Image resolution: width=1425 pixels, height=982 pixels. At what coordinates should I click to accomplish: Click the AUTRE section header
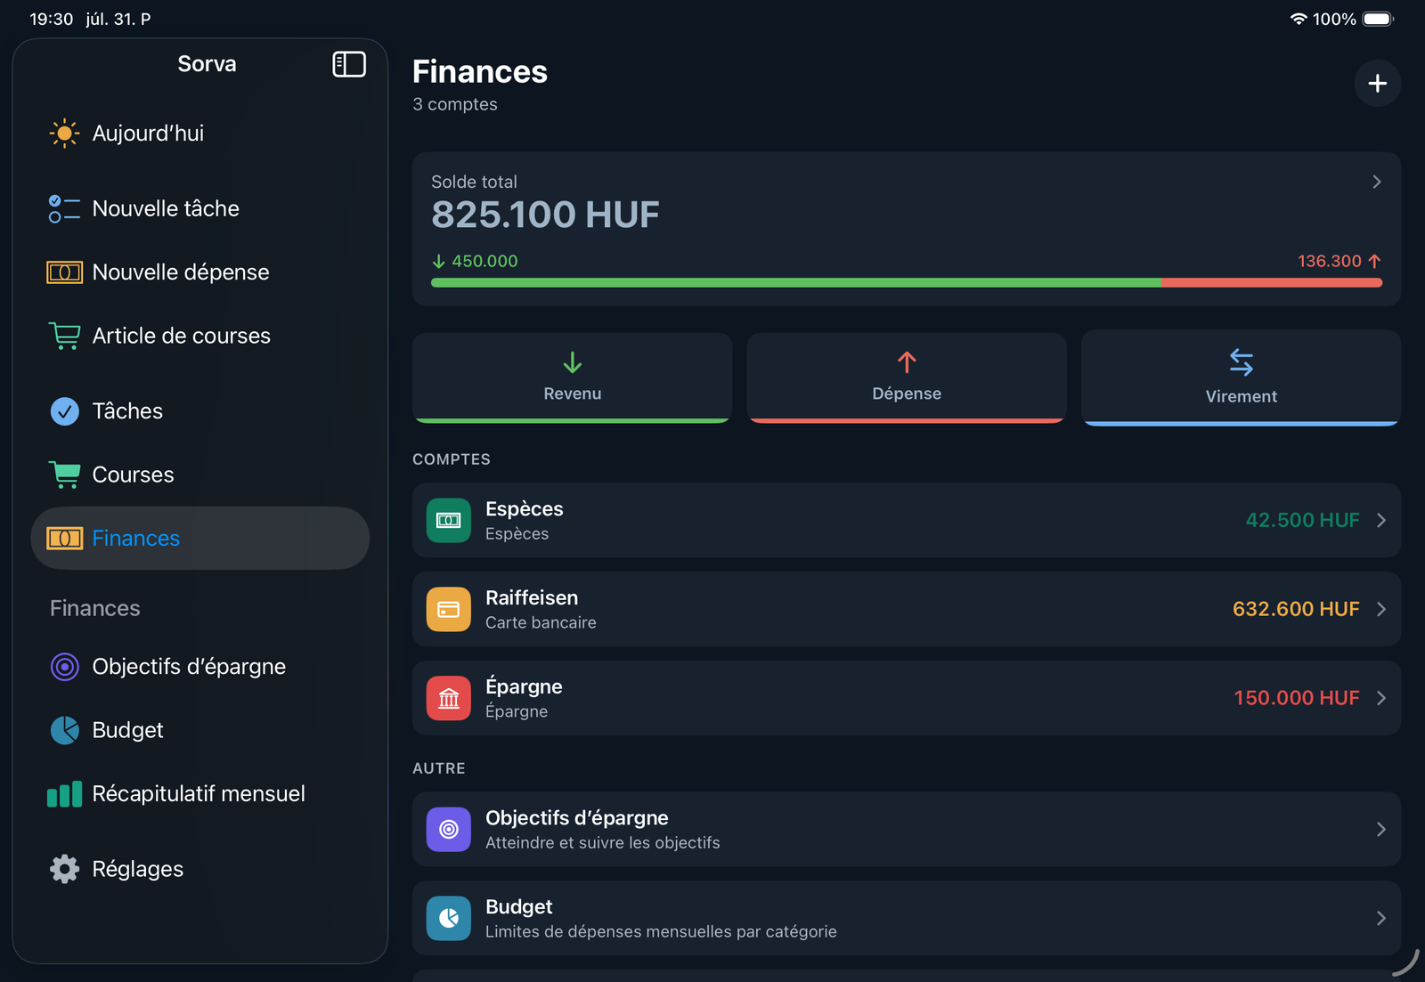[x=439, y=768]
